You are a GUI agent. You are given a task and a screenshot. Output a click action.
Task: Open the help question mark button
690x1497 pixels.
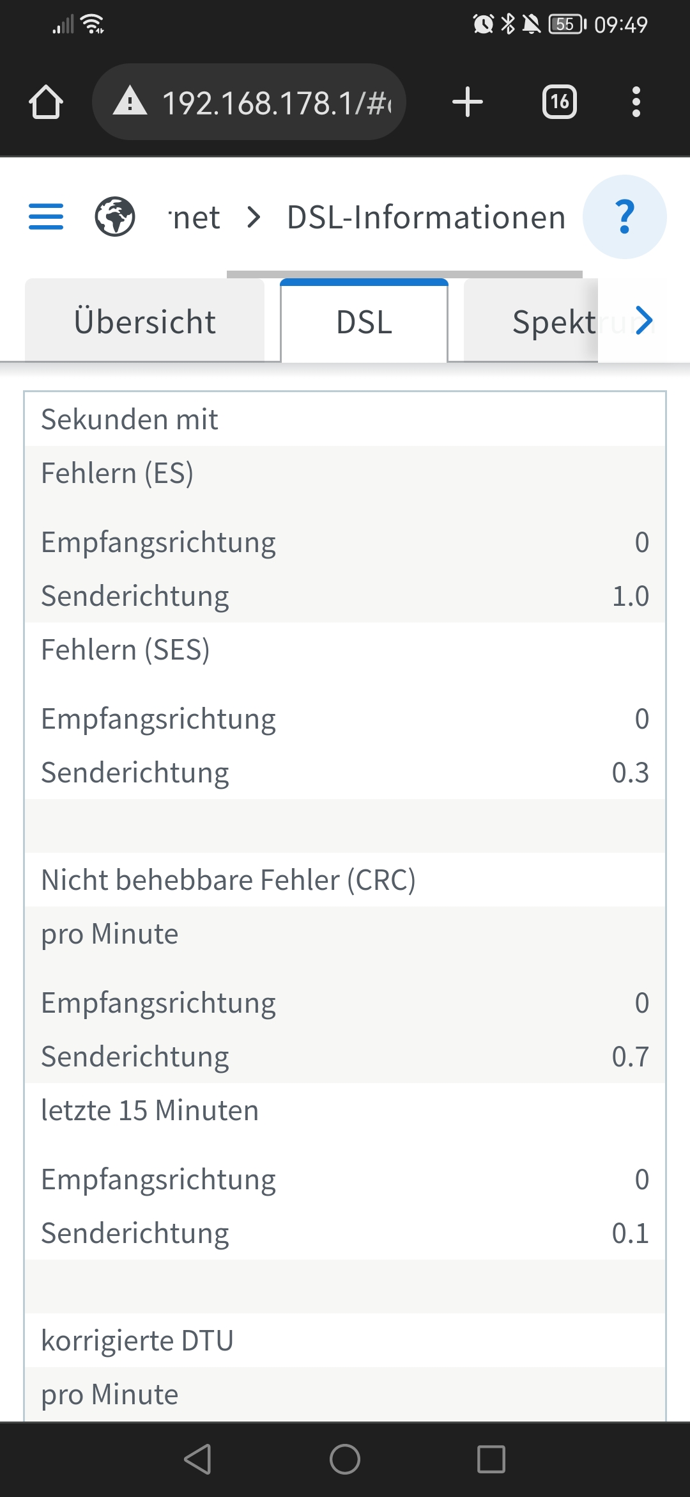624,217
